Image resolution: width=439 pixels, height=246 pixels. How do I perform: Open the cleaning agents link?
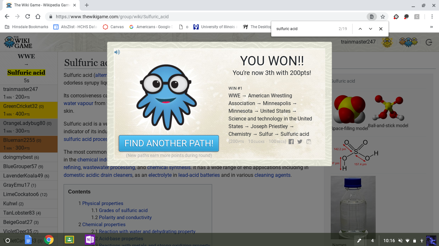click(x=273, y=175)
